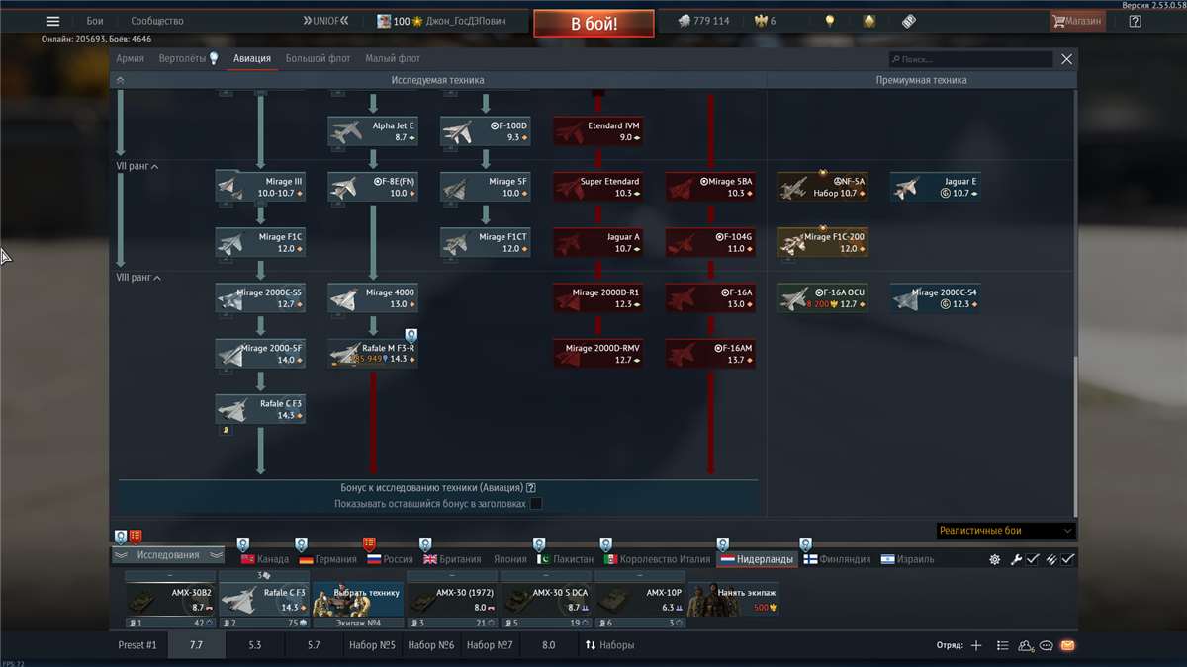Open the gear settings icon beside nations

(x=995, y=559)
